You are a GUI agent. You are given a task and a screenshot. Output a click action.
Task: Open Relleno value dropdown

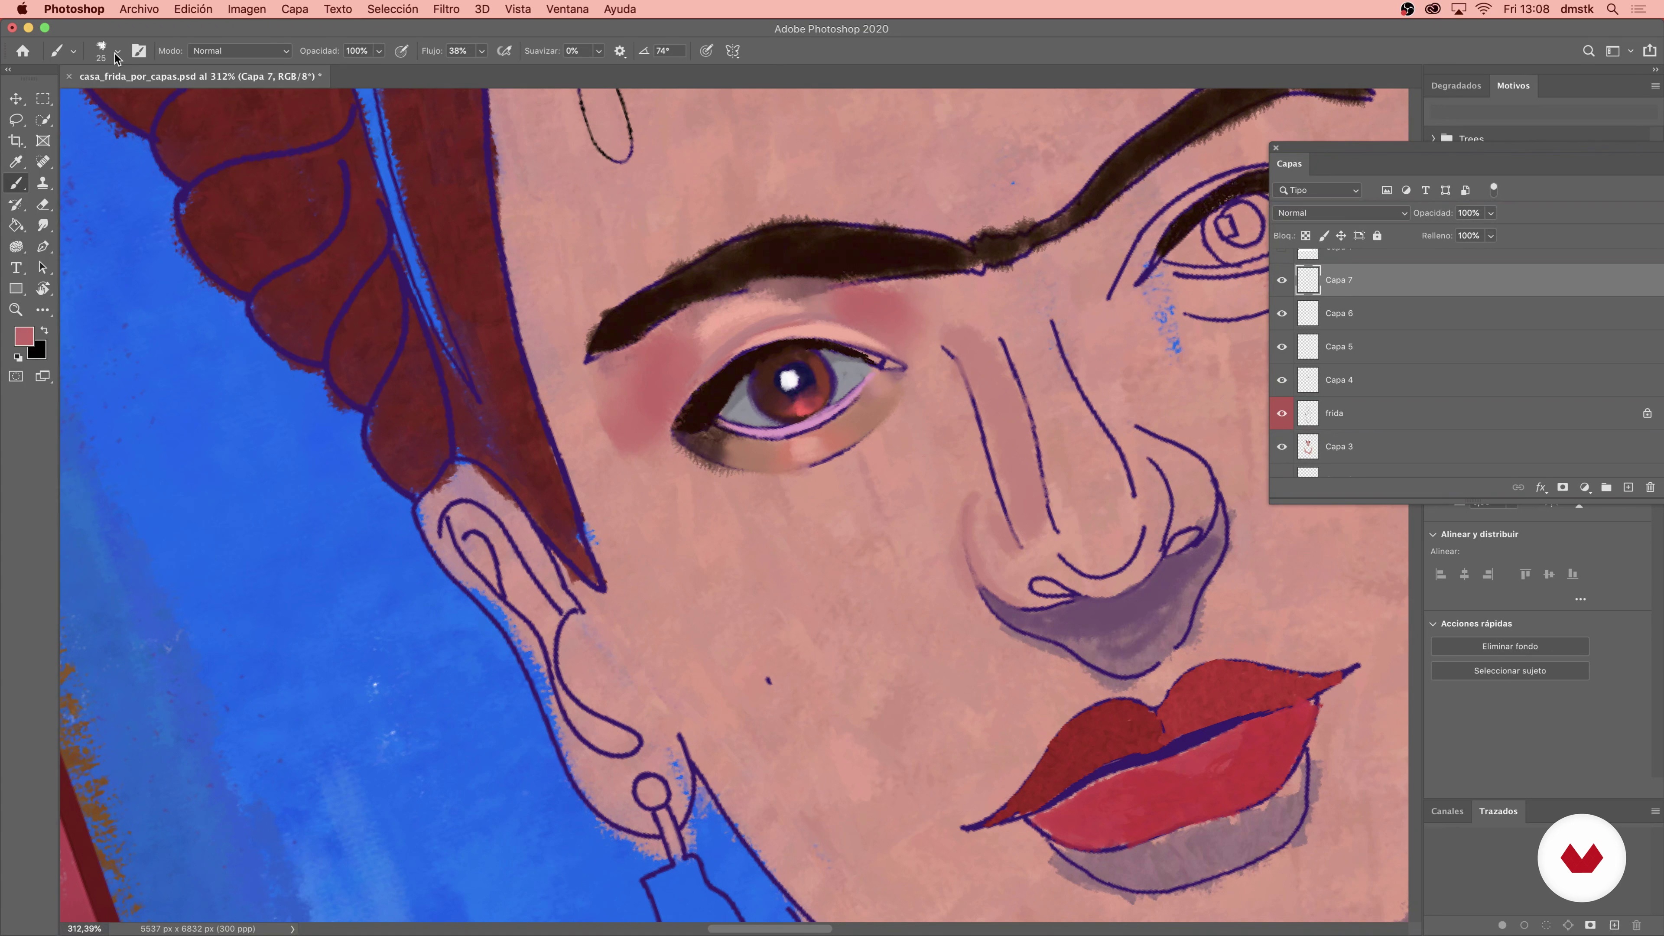[1491, 236]
